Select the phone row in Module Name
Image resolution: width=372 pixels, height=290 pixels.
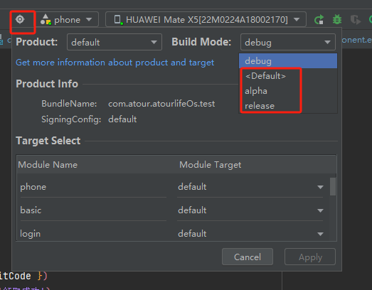point(93,187)
